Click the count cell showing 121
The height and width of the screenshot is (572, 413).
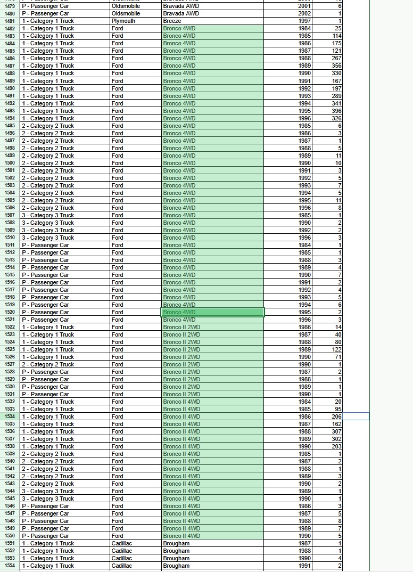327,51
